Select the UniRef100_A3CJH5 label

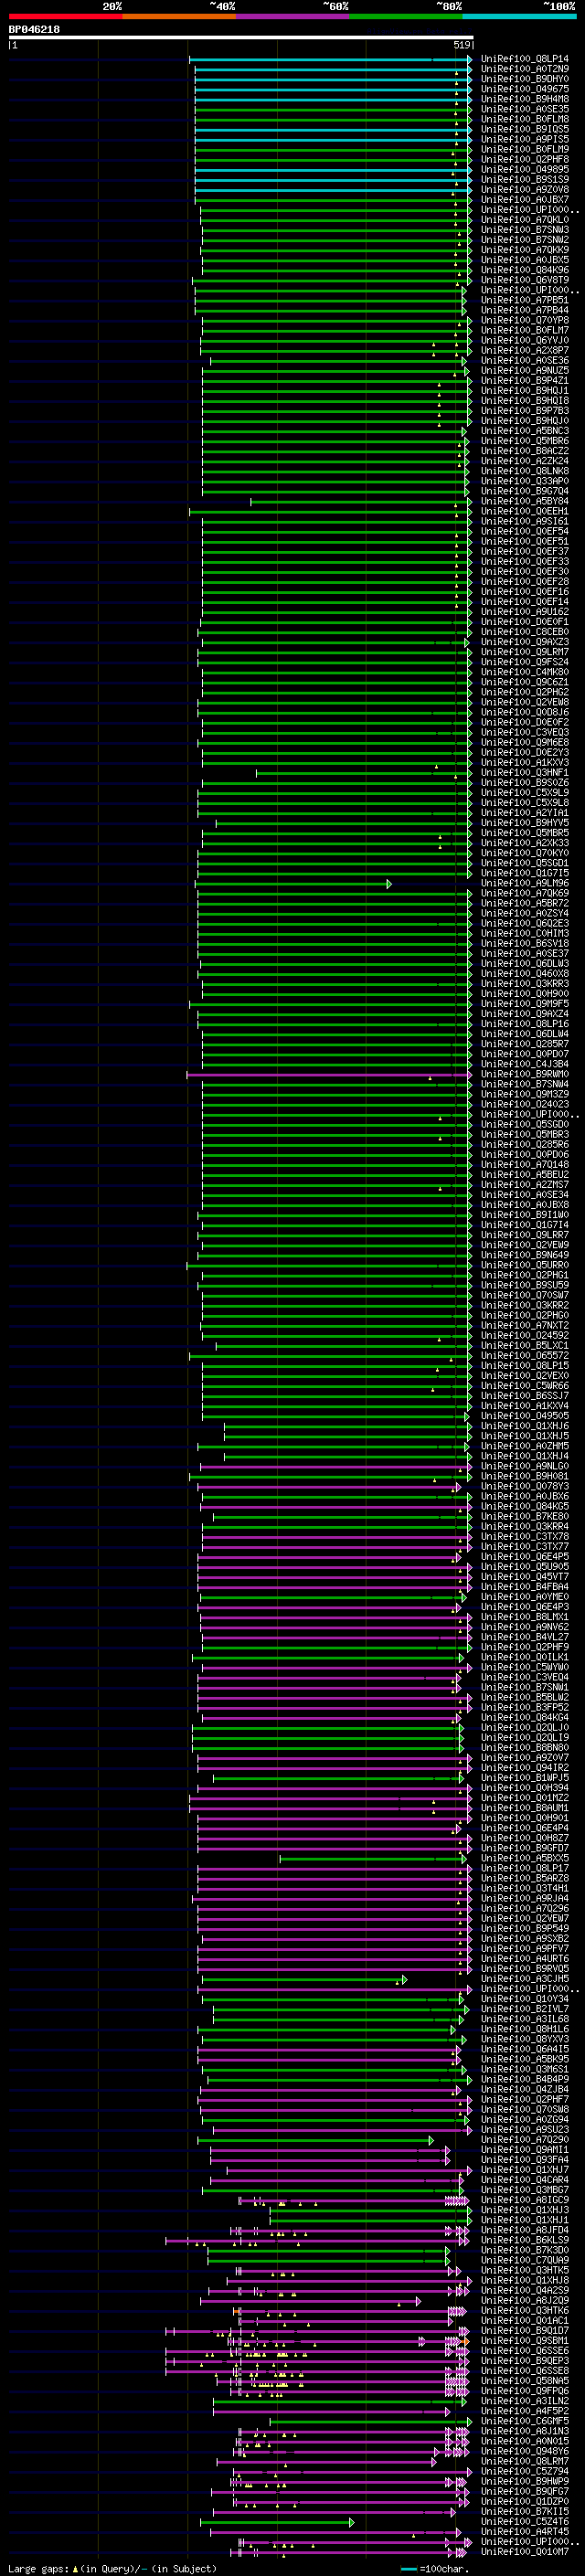tap(525, 1980)
